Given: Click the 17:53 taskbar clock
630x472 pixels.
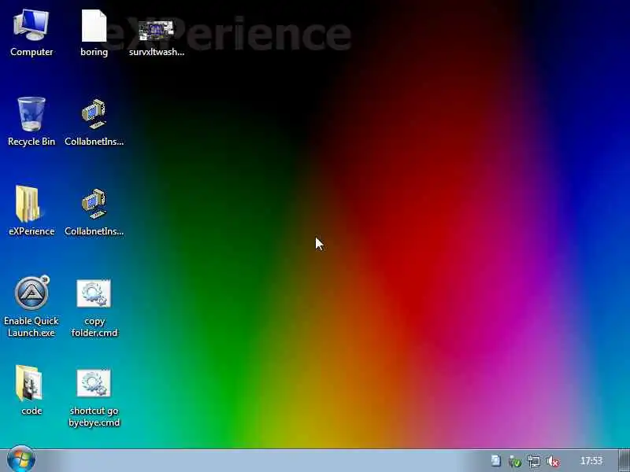Looking at the screenshot, I should point(591,461).
